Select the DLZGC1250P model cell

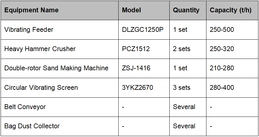[143, 30]
